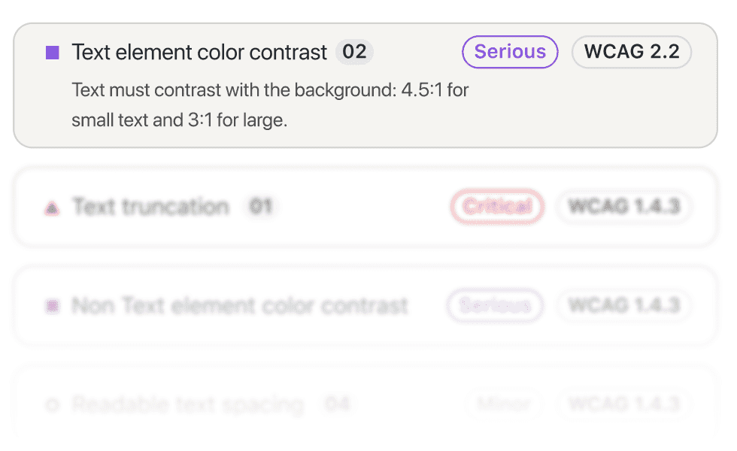
Task: Collapse the Text element color contrast card
Action: point(199,52)
